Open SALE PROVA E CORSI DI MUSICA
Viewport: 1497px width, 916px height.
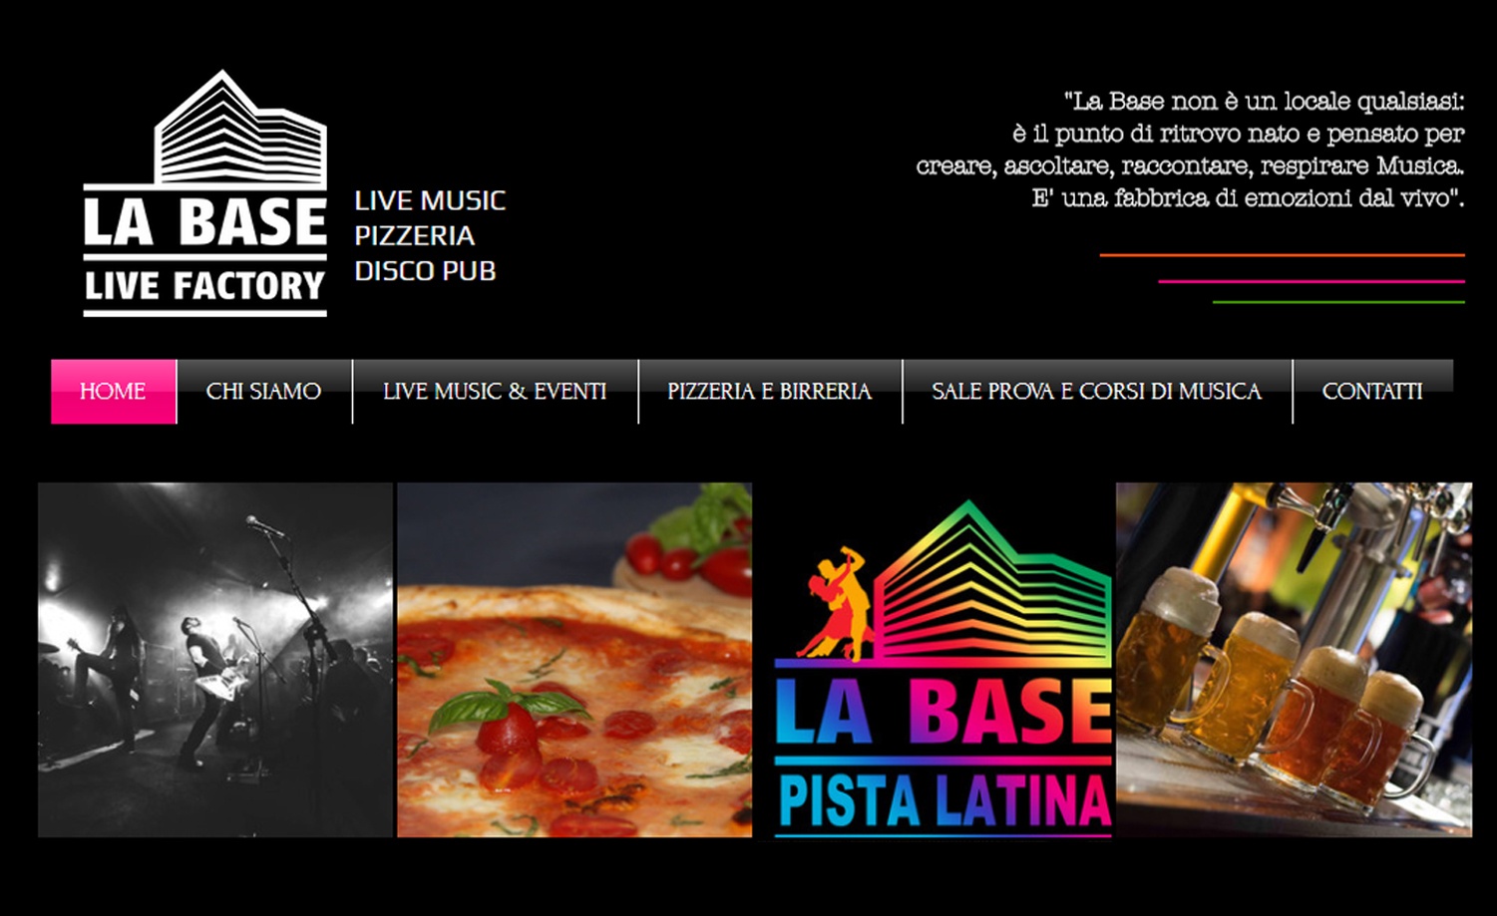pyautogui.click(x=1097, y=392)
